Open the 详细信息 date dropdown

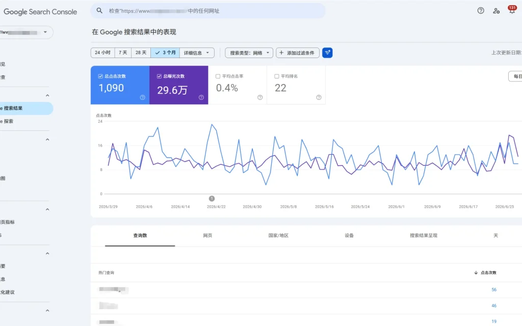point(197,52)
